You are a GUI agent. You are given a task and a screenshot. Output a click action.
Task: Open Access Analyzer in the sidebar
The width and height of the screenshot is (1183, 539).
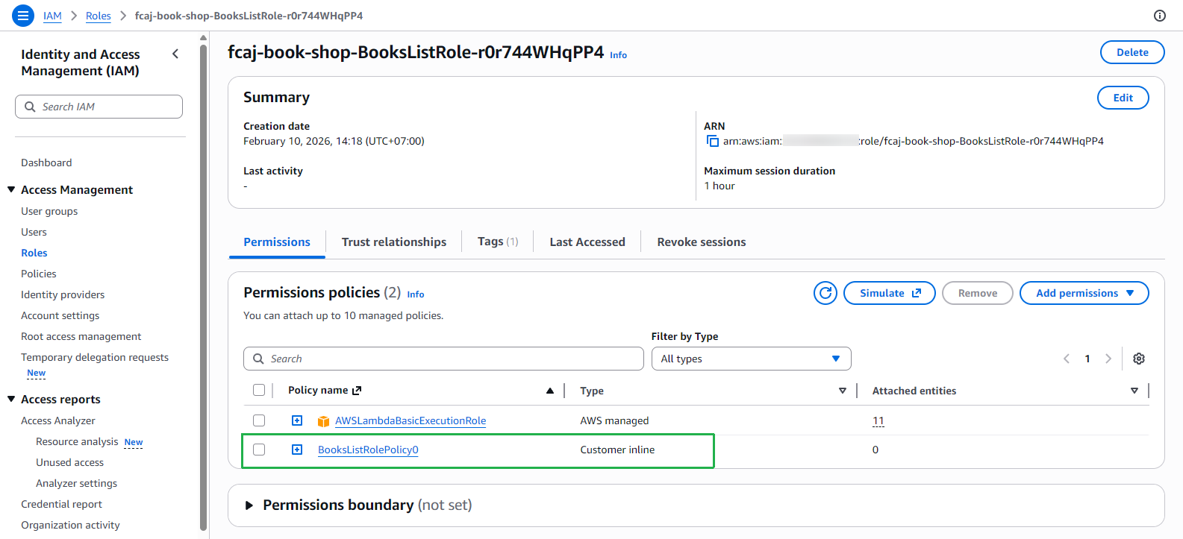[58, 420]
